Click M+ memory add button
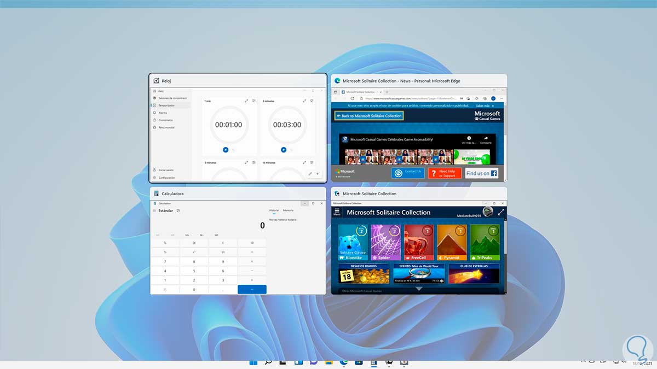 (187, 235)
